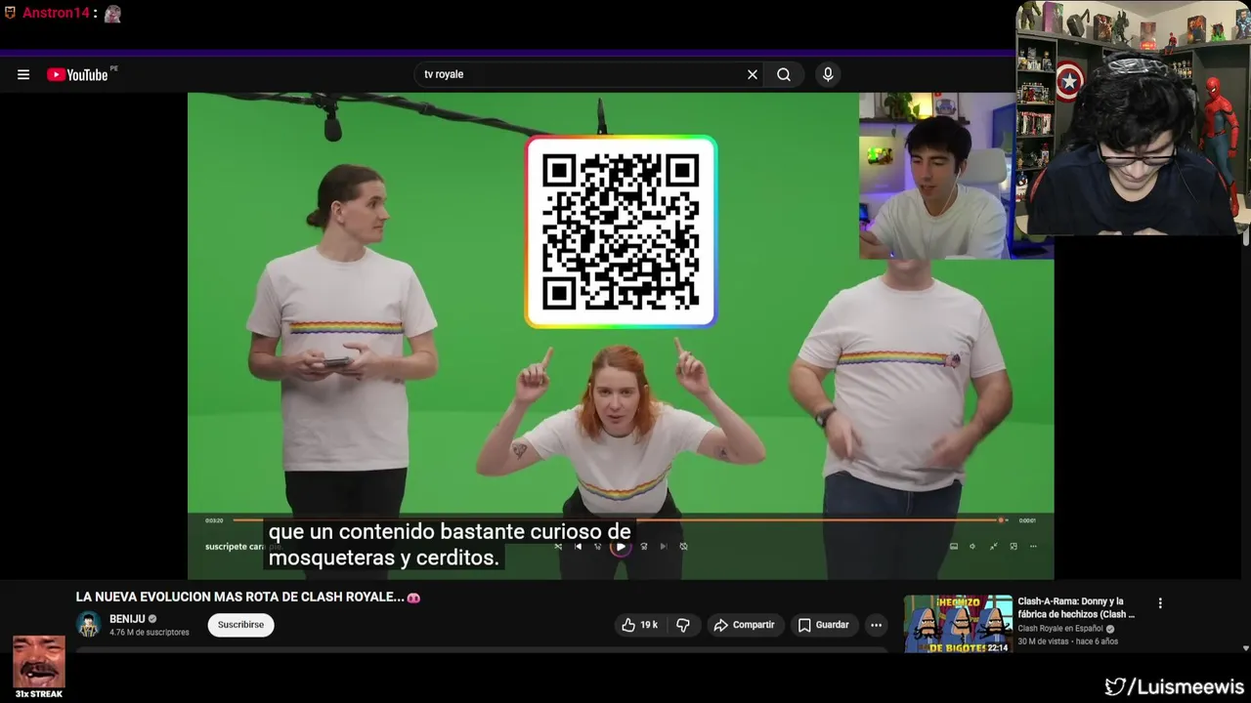This screenshot has width=1251, height=703.
Task: Rewind ten seconds in the player
Action: click(x=598, y=546)
